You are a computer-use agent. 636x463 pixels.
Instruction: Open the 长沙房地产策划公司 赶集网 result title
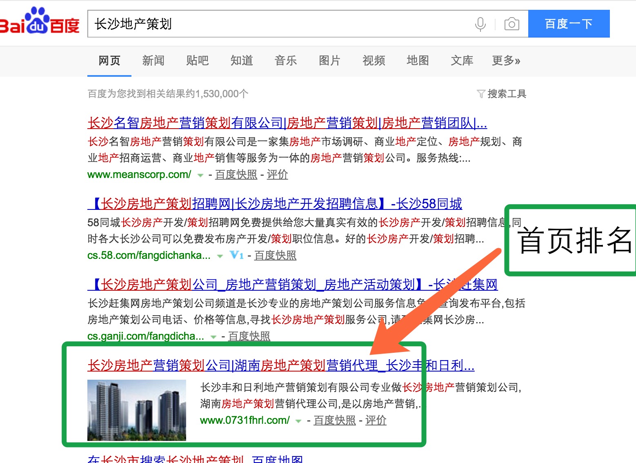293,284
